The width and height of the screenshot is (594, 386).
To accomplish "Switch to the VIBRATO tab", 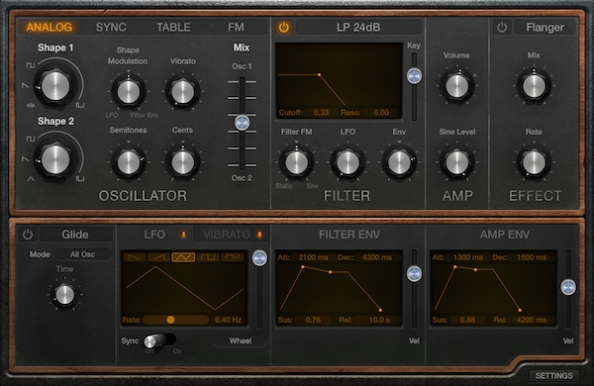I will point(227,235).
